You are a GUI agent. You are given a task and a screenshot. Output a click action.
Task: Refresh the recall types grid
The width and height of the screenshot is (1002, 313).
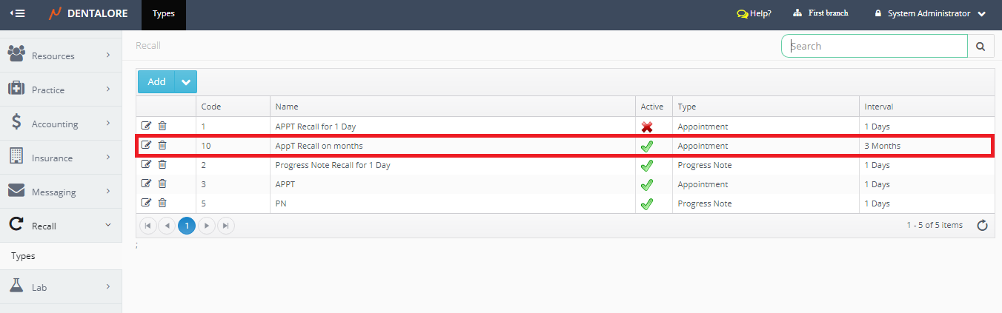click(982, 226)
